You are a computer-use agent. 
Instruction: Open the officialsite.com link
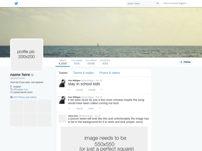pyautogui.click(x=21, y=89)
